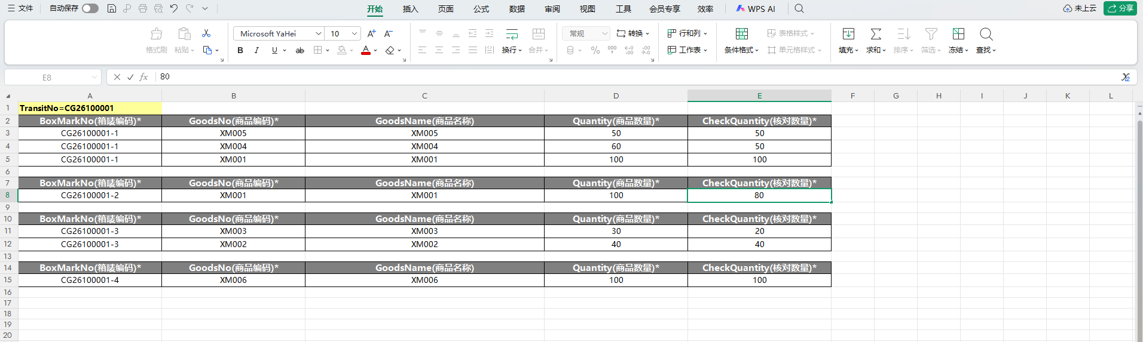Click the 查找 find magnifier icon
This screenshot has width=1143, height=342.
[986, 34]
